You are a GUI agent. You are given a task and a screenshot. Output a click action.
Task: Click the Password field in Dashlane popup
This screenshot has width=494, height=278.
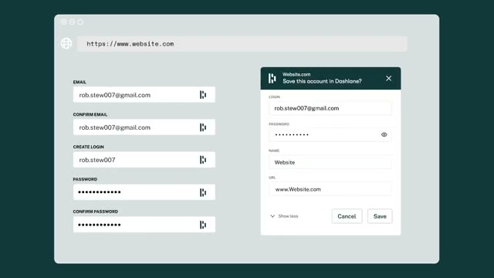coord(330,134)
